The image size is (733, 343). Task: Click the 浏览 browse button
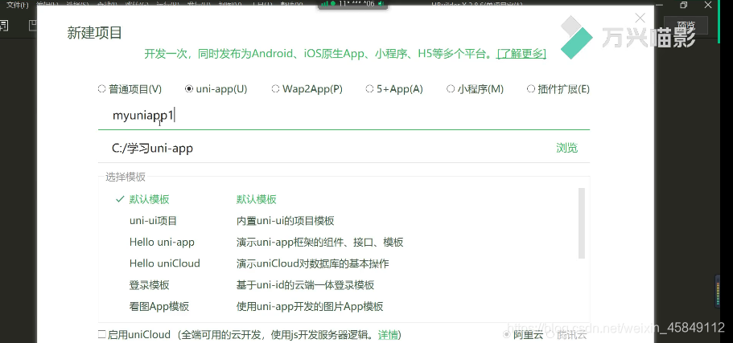(x=567, y=148)
